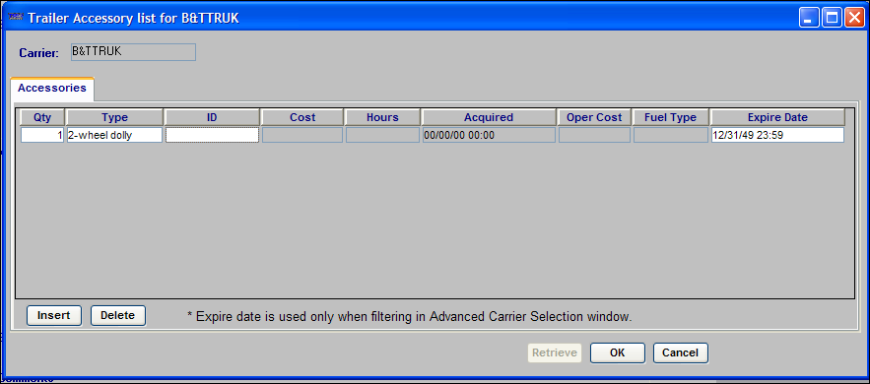Click the Expire Date column header
The width and height of the screenshot is (870, 384).
tap(777, 117)
